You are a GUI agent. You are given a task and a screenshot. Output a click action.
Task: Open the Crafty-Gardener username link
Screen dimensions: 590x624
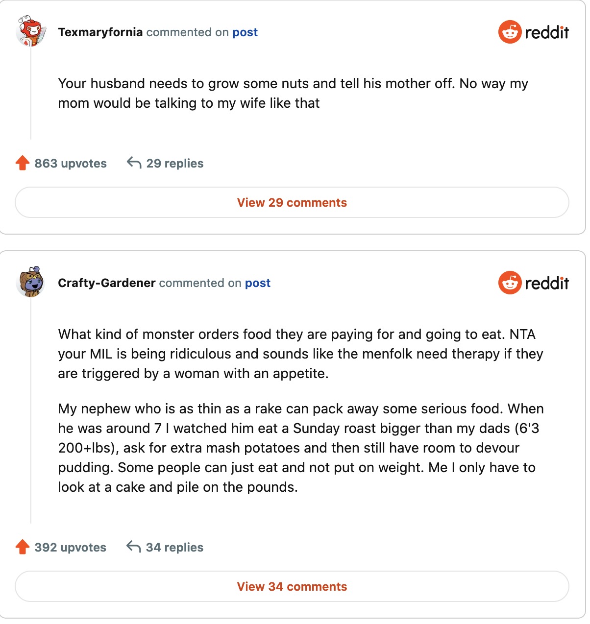pyautogui.click(x=107, y=283)
